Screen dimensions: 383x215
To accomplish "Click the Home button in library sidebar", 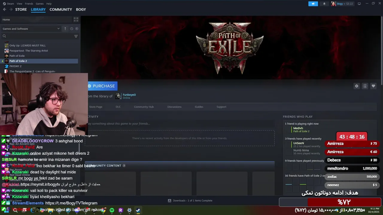I will click(x=36, y=19).
